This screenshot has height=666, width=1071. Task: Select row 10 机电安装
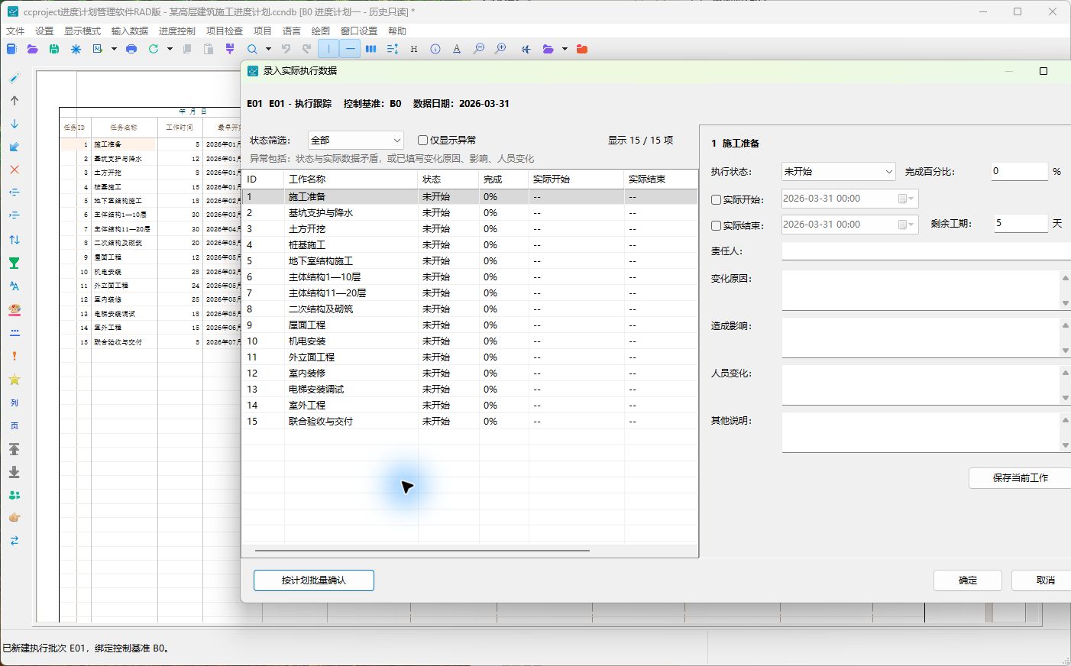[x=470, y=341]
